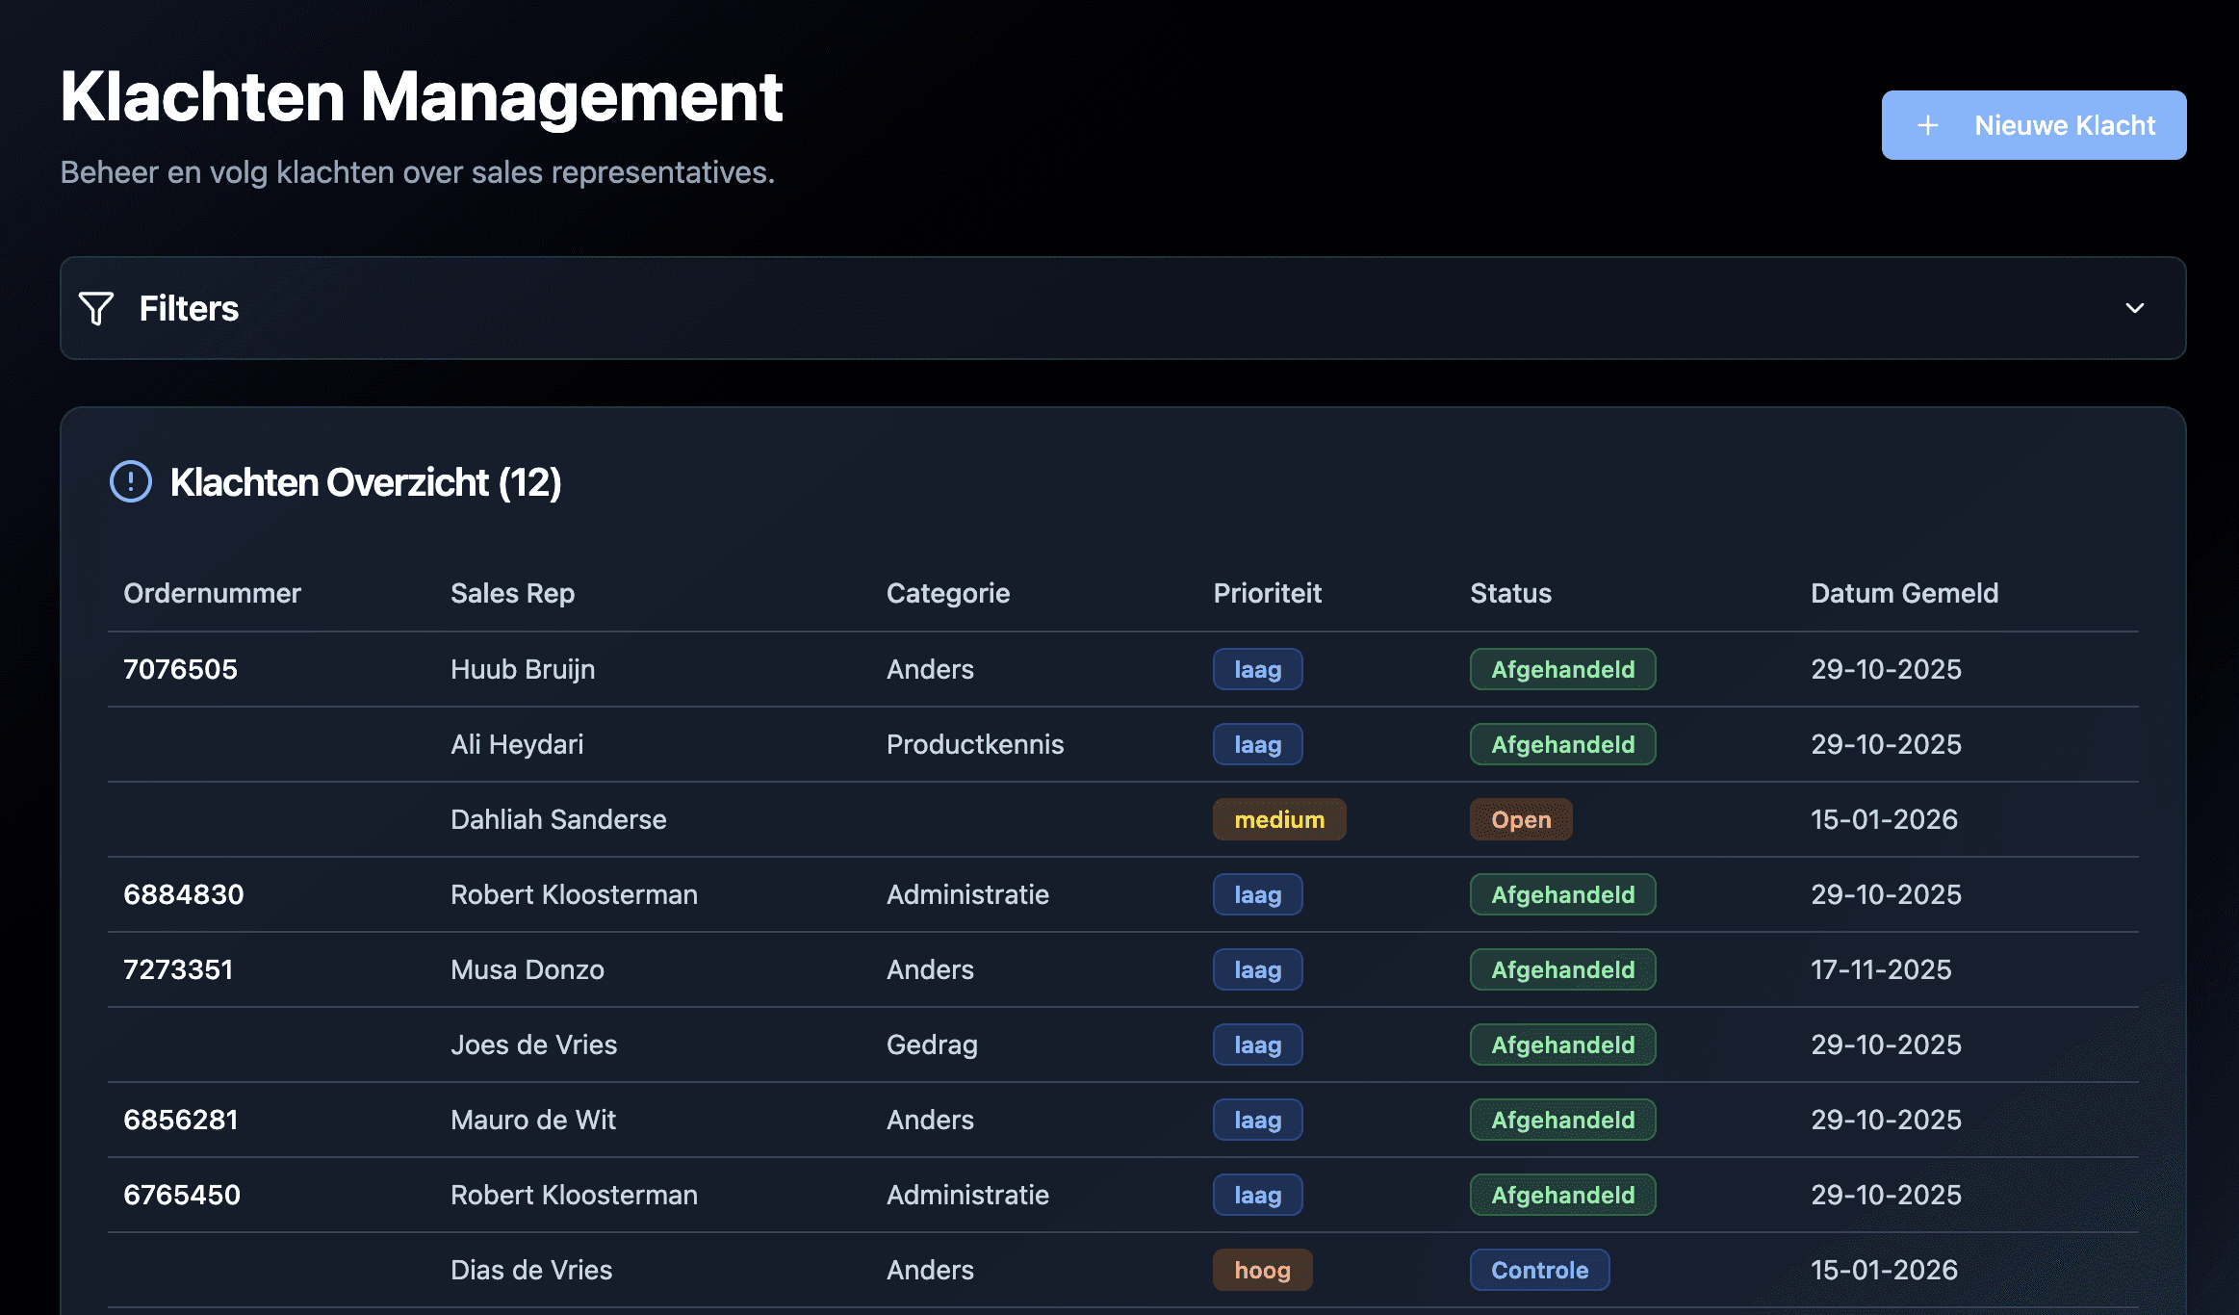2239x1315 pixels.
Task: Sort by Ordernummer column header
Action: tap(212, 593)
